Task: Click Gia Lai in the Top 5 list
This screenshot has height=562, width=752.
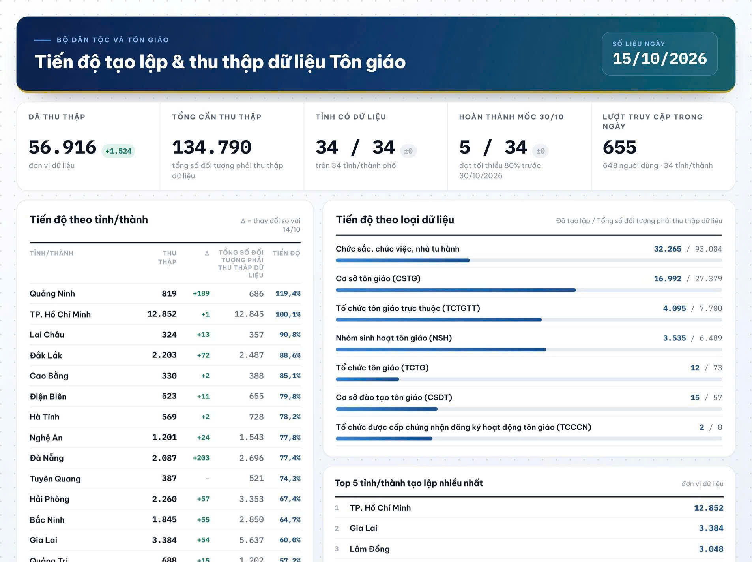Action: click(363, 528)
